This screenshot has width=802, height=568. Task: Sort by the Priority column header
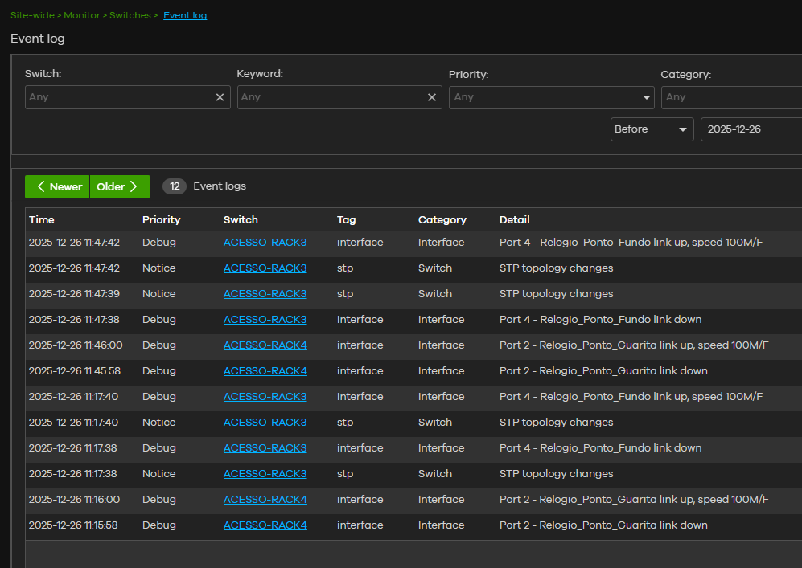(161, 219)
